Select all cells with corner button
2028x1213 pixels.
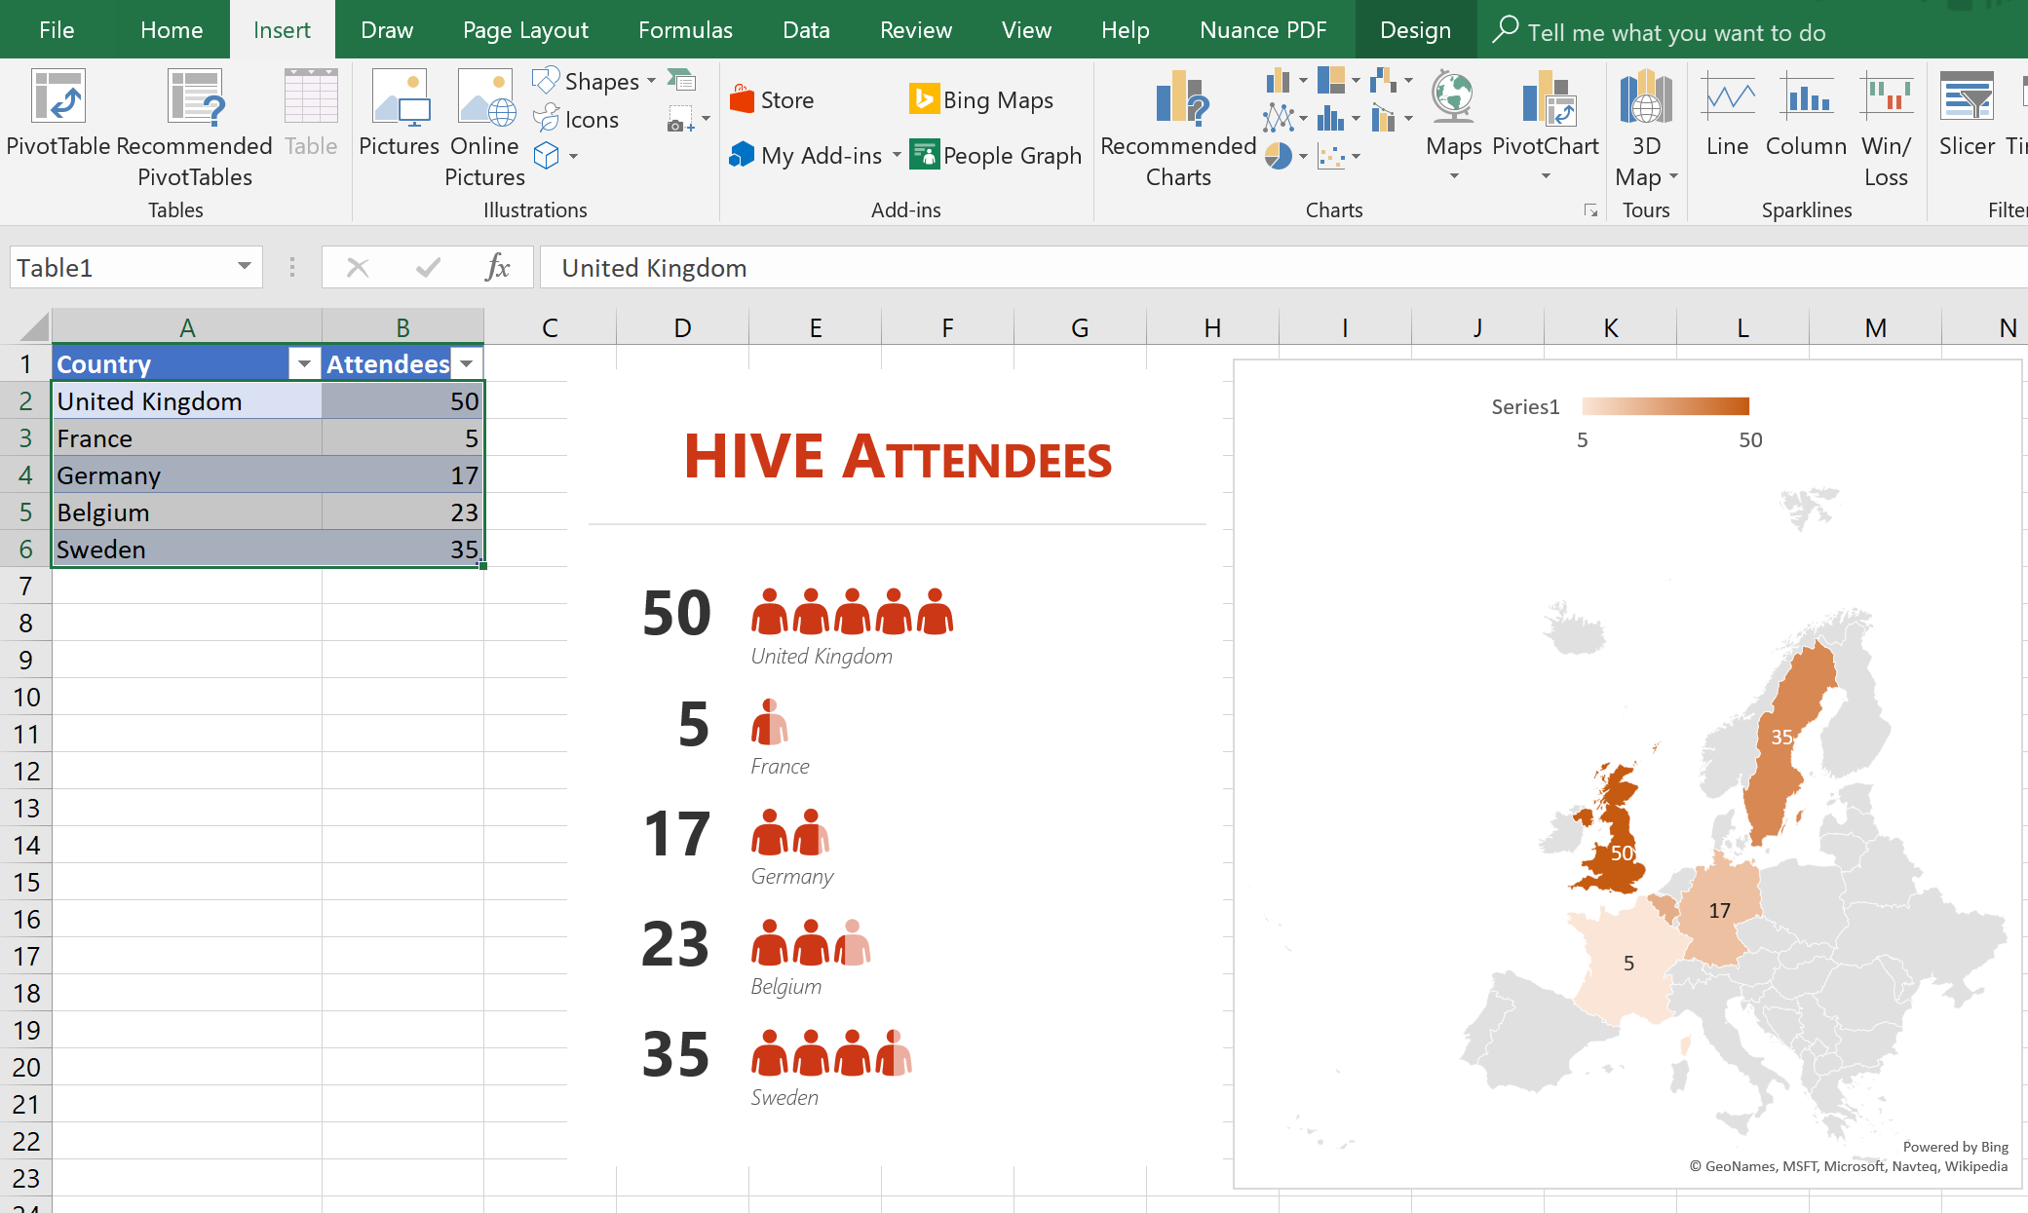tap(26, 326)
